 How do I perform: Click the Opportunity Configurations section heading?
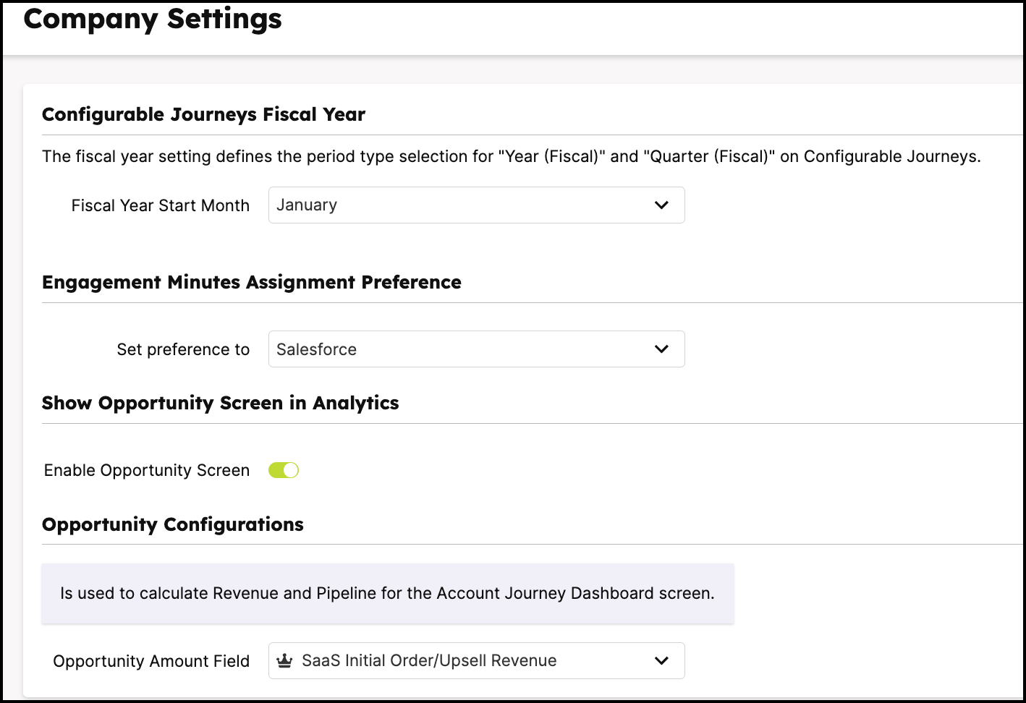click(x=172, y=524)
